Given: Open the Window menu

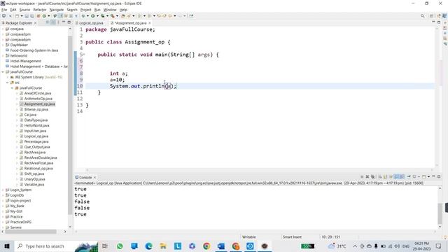Looking at the screenshot, I should coord(110,10).
